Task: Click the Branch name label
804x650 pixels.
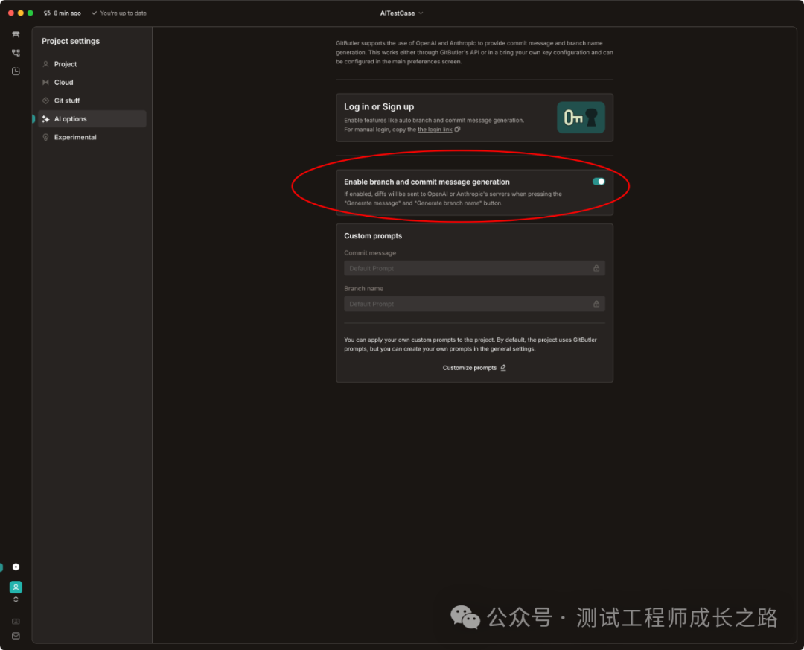Action: pyautogui.click(x=363, y=289)
